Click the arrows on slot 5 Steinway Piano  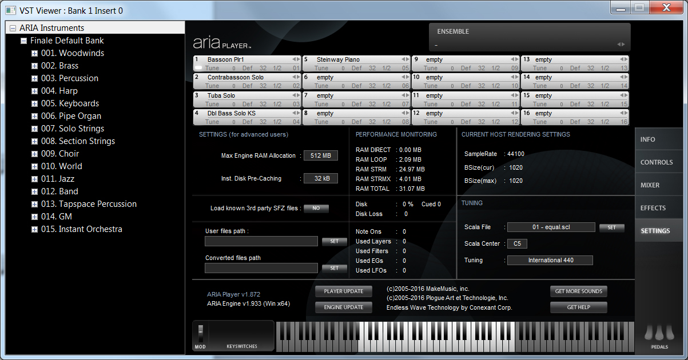pos(405,59)
